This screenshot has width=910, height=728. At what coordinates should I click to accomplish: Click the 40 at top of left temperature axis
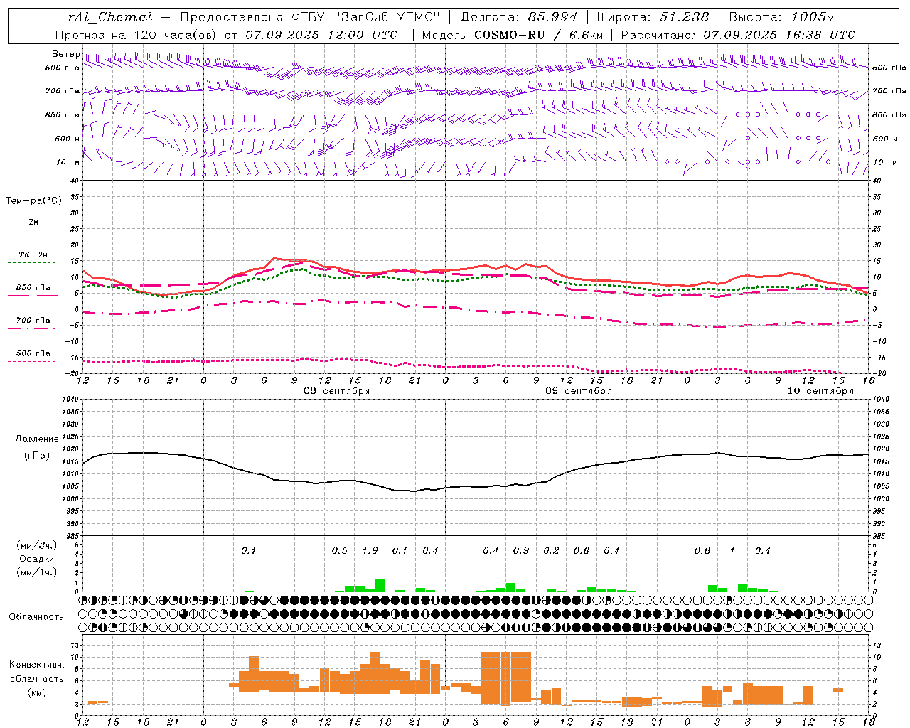(75, 181)
